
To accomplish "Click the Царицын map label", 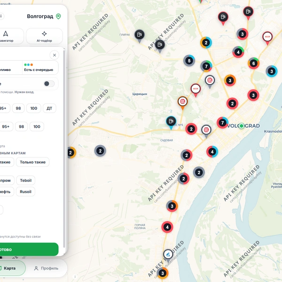I will tap(140, 94).
